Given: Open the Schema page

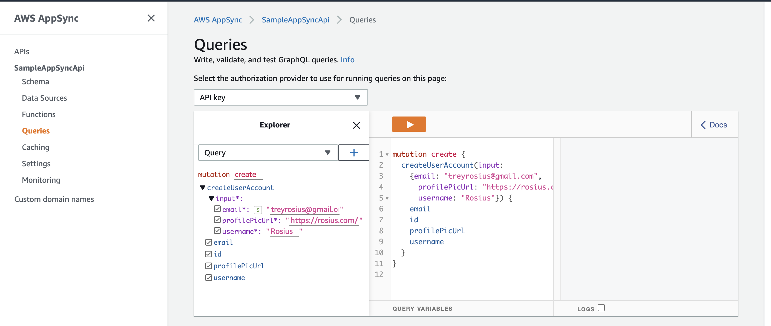Looking at the screenshot, I should 35,82.
